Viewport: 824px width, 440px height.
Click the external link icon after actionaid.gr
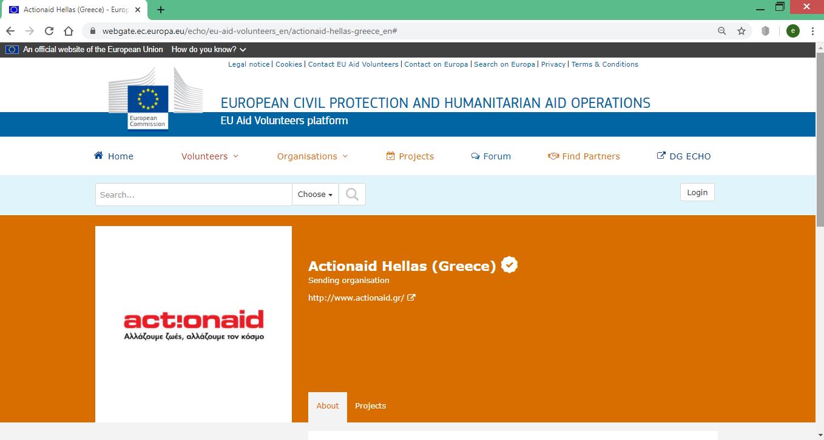pyautogui.click(x=411, y=298)
